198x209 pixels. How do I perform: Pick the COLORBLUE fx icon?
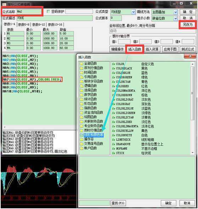click(114, 73)
